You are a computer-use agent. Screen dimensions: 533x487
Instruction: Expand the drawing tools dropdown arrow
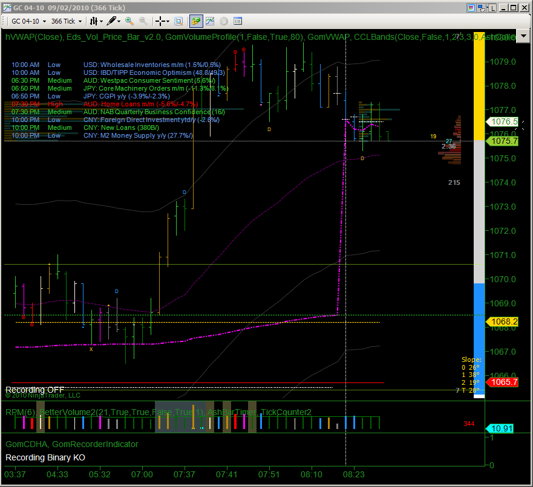coord(119,21)
